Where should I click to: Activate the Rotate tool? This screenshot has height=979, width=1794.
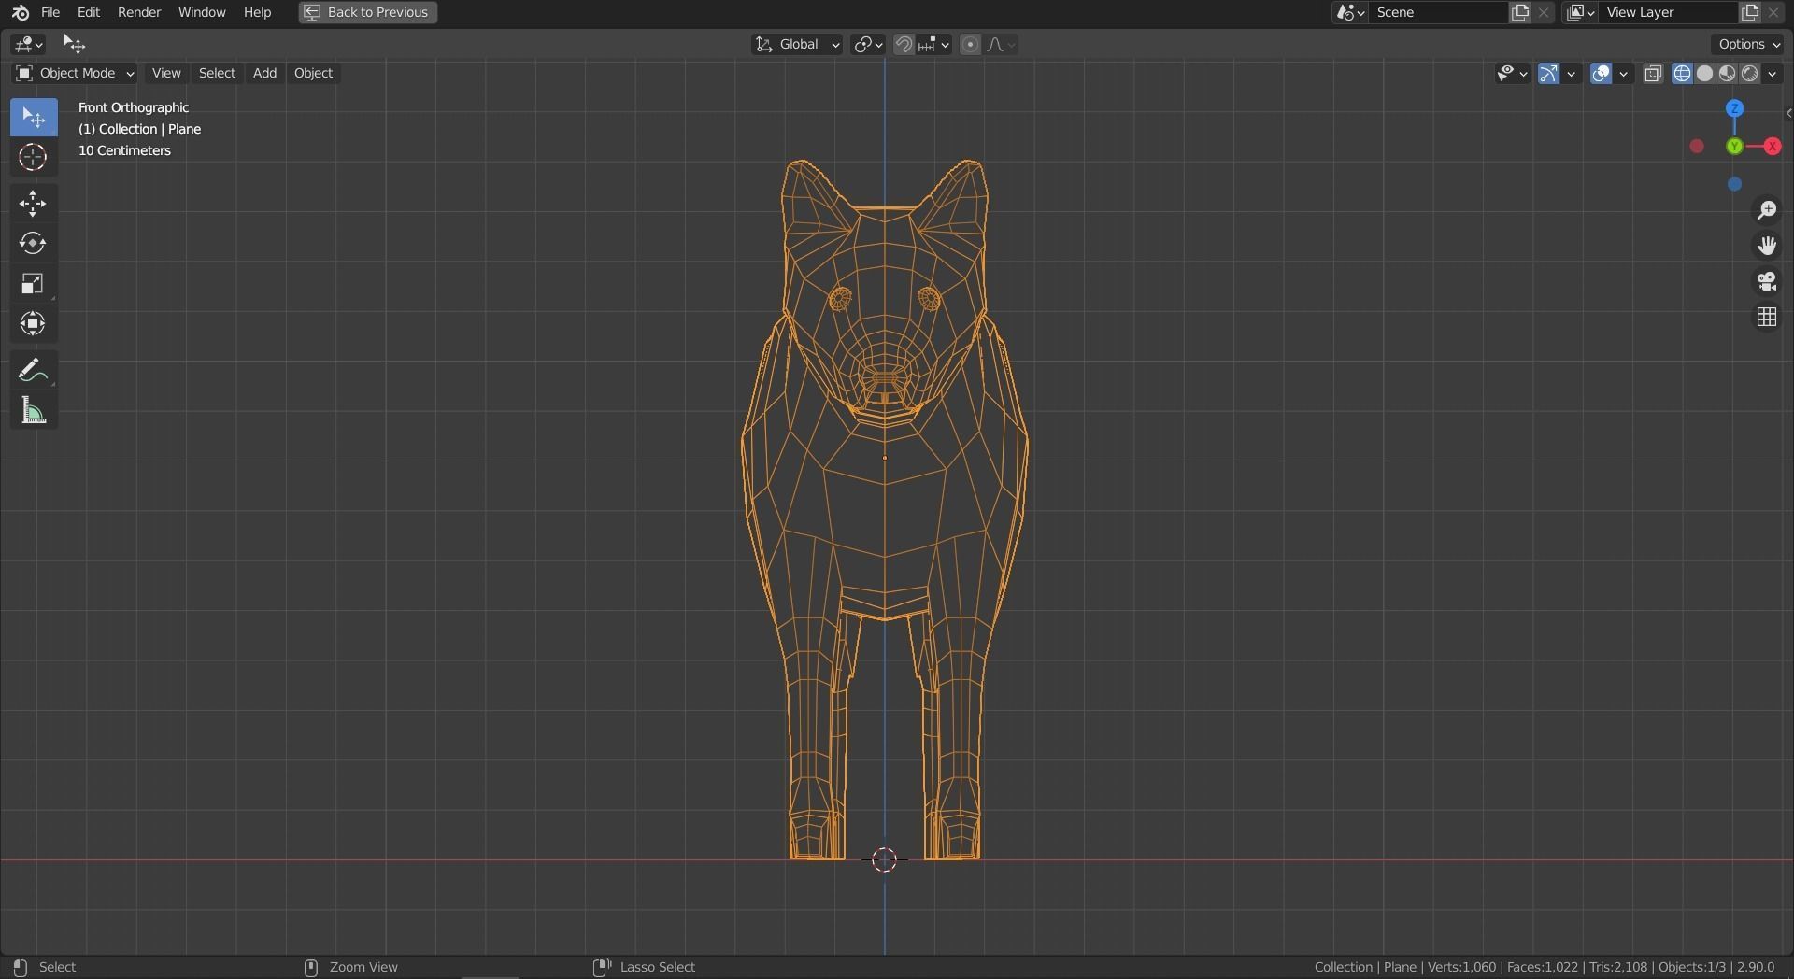pos(34,244)
